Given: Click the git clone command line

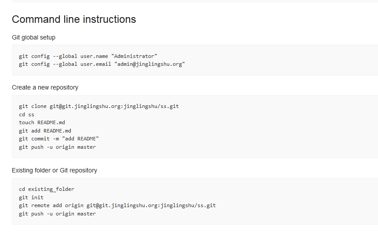Looking at the screenshot, I should tap(99, 106).
